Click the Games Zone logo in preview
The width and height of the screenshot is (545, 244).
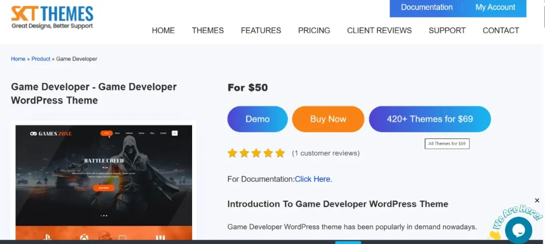tap(51, 133)
